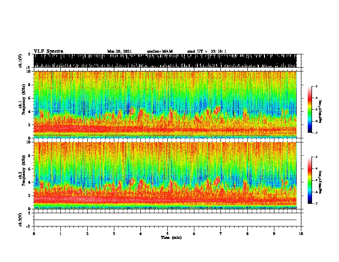Click the ch.1 frequency spectrogram panel

pyautogui.click(x=165, y=104)
